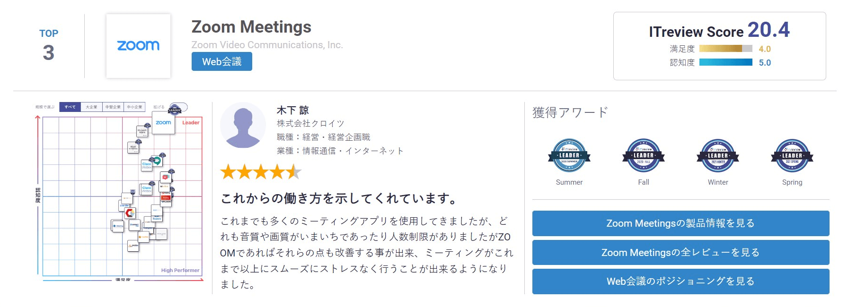Select the 中小企業 filter tab
The height and width of the screenshot is (307, 848).
click(x=134, y=107)
